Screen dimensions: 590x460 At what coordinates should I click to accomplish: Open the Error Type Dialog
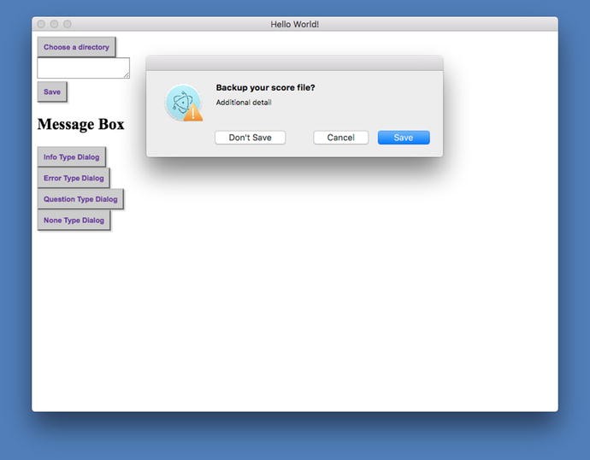74,178
